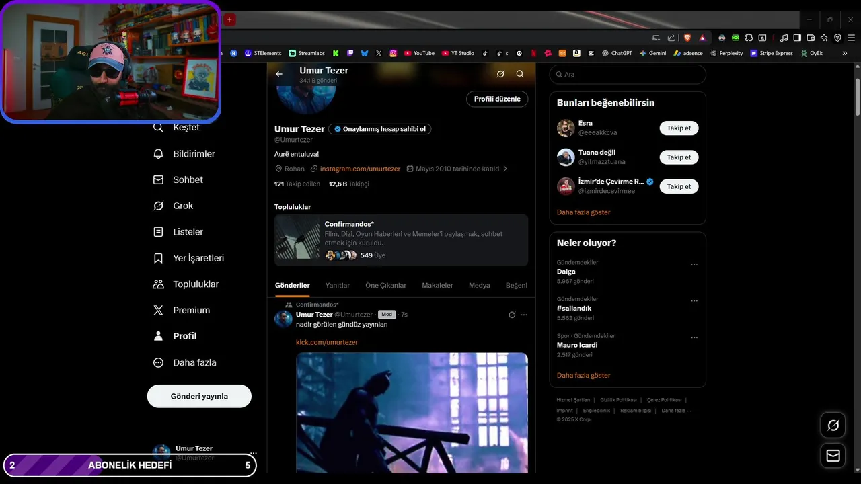
Task: Open the Brave VPN shield icon
Action: click(x=837, y=38)
